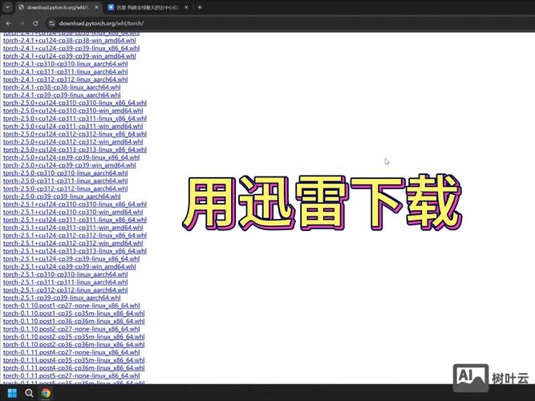Open torch-0.1.11.post4-cp35-cp35m-linux_x86_64.whl
This screenshot has height=401, width=535.
[74, 360]
